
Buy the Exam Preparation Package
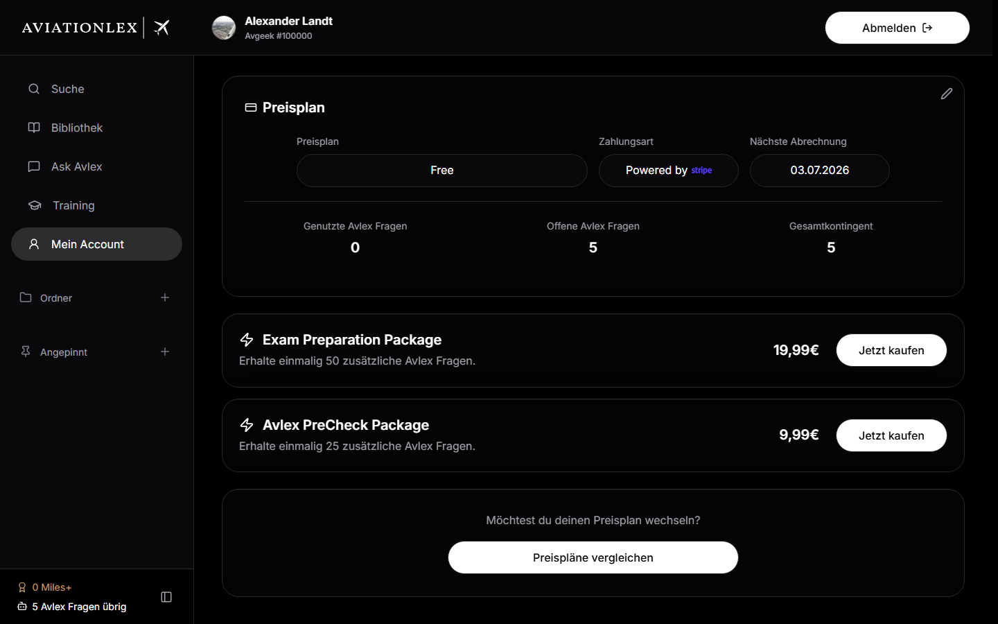tap(891, 350)
